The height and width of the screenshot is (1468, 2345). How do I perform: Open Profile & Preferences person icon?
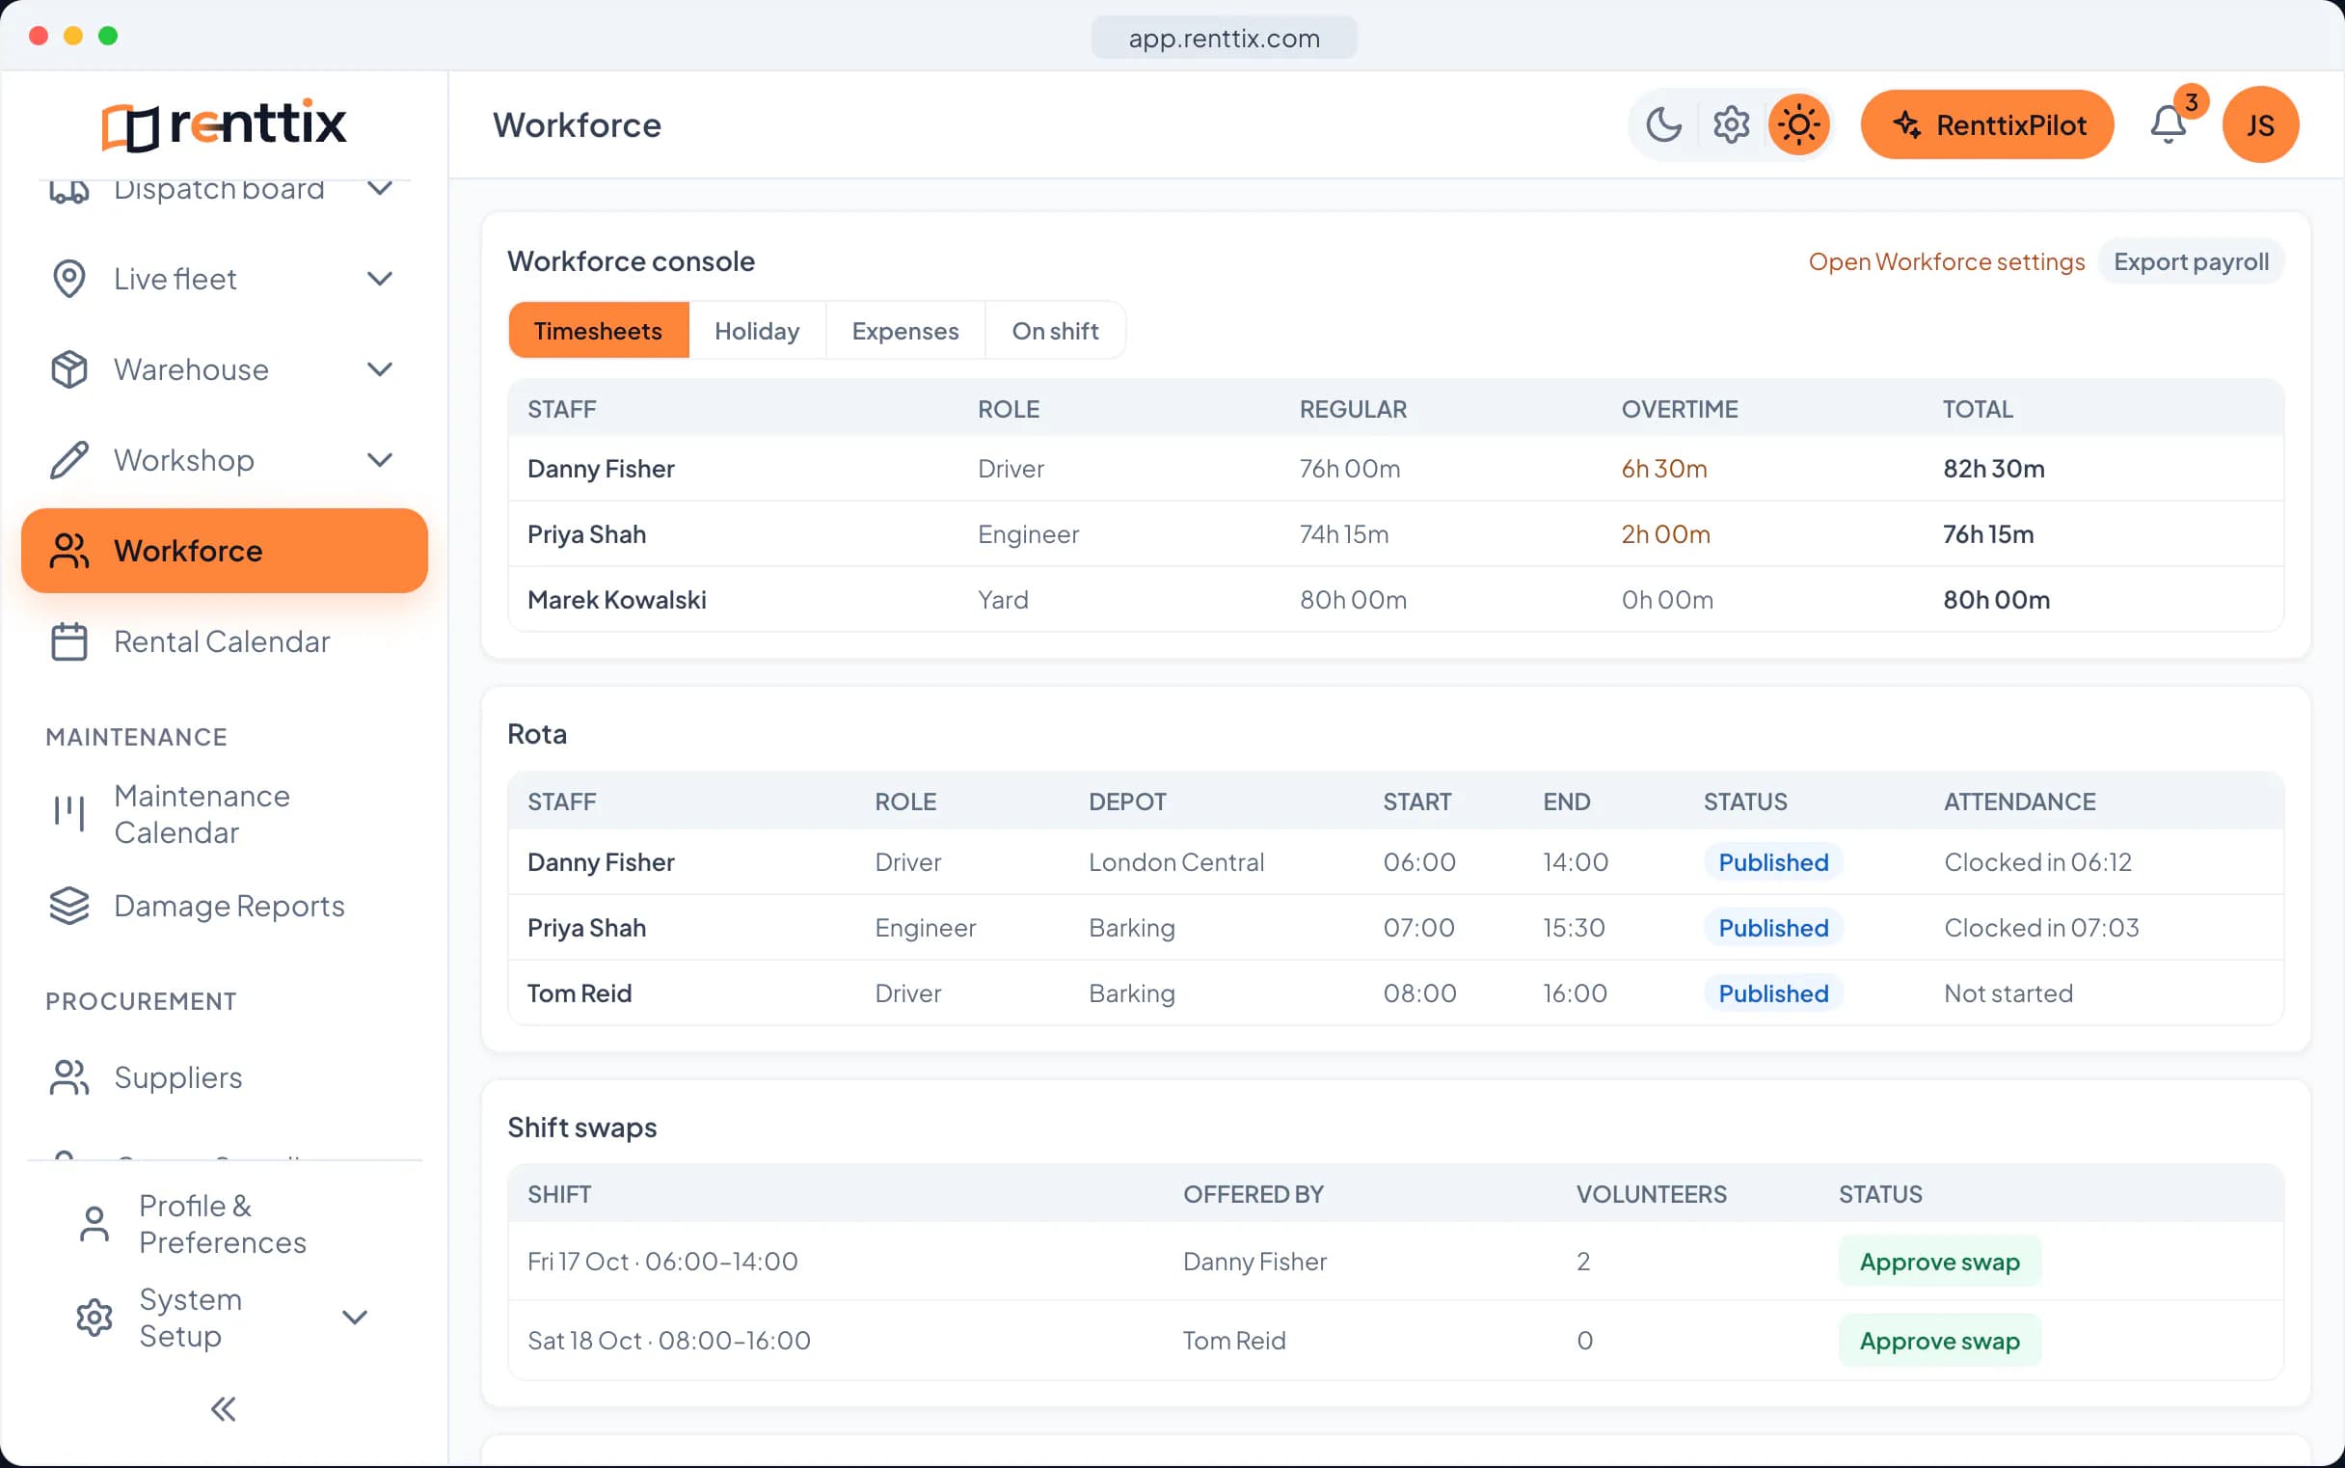pyautogui.click(x=94, y=1224)
